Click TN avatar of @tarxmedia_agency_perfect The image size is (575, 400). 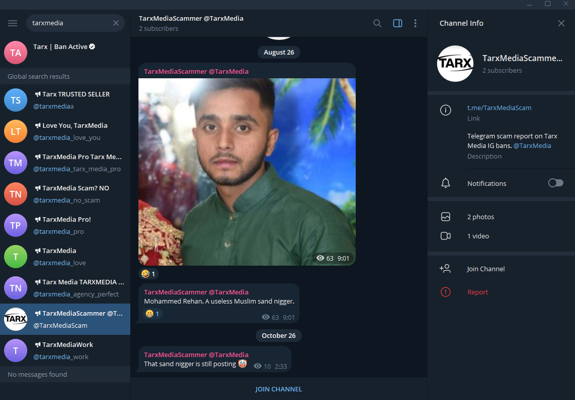[16, 288]
